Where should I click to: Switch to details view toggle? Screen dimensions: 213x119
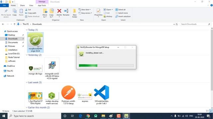tap(207, 111)
